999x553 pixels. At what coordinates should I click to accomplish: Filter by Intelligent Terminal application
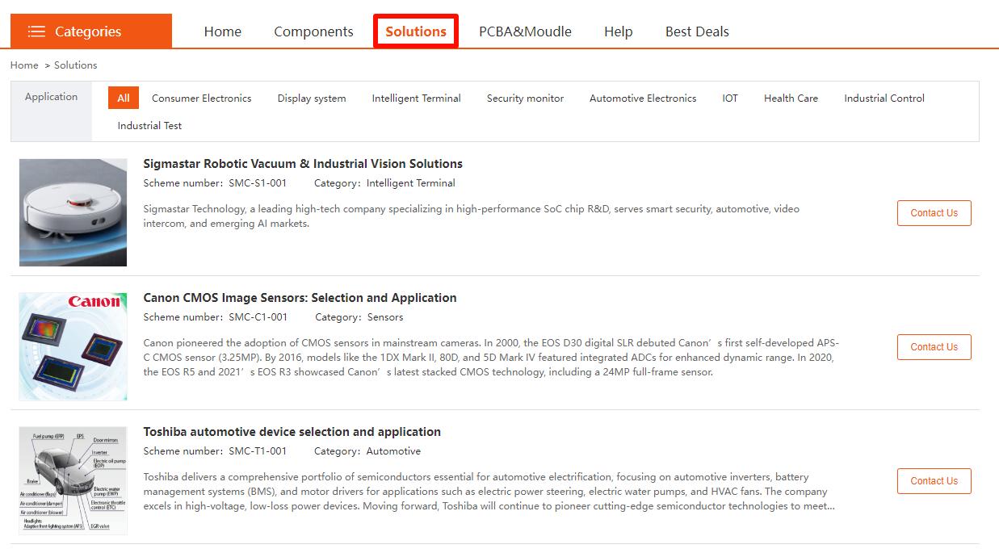(417, 98)
